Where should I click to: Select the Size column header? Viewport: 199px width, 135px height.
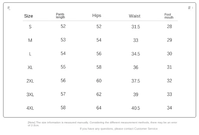pyautogui.click(x=29, y=16)
